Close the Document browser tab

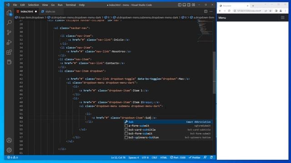tap(247, 6)
